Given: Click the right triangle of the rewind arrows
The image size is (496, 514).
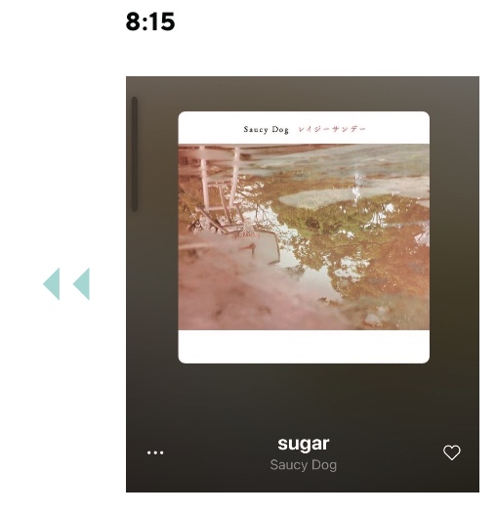Looking at the screenshot, I should coord(81,284).
